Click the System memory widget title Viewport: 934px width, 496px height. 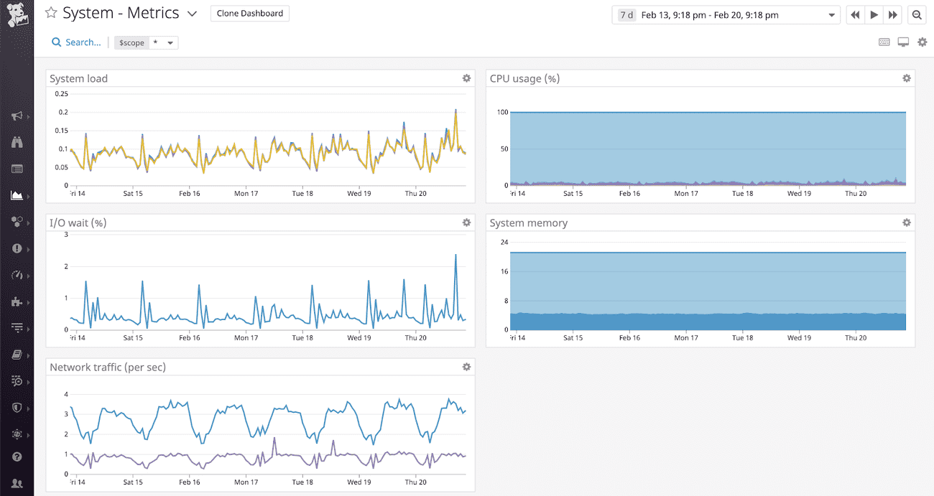528,223
